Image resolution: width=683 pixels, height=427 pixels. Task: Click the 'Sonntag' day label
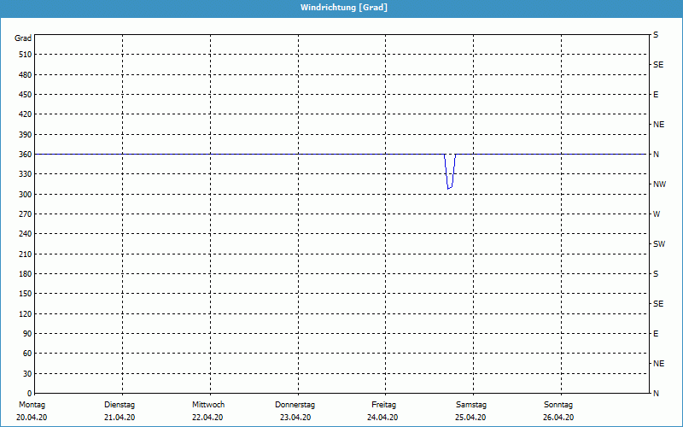tap(558, 405)
